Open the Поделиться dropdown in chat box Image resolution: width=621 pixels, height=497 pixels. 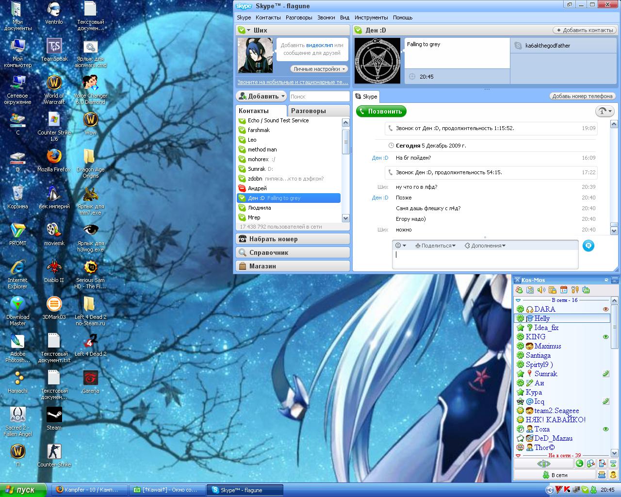(435, 246)
